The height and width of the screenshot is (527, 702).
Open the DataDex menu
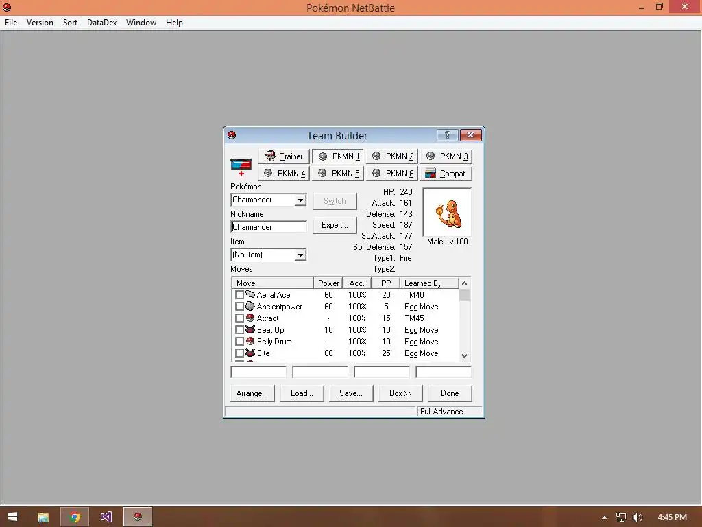101,23
